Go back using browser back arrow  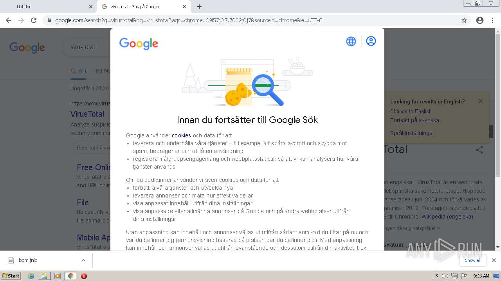[9, 20]
